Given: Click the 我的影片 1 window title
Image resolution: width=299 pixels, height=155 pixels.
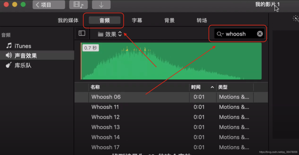Looking at the screenshot, I should (x=267, y=4).
